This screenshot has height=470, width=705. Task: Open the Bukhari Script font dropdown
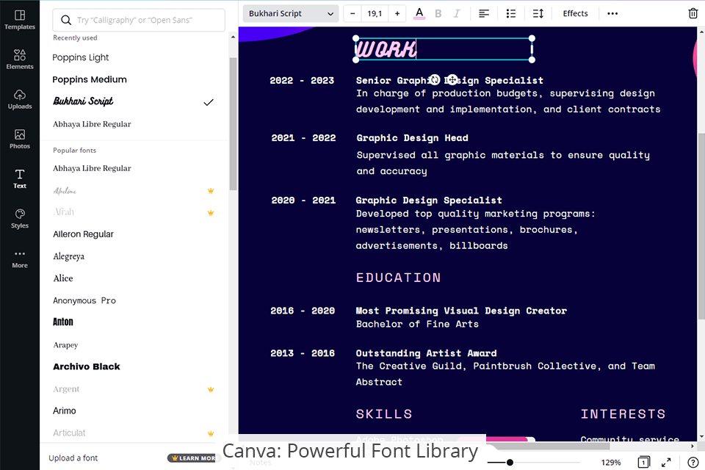tap(291, 13)
